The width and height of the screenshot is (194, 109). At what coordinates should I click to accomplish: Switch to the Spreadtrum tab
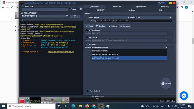(141, 7)
